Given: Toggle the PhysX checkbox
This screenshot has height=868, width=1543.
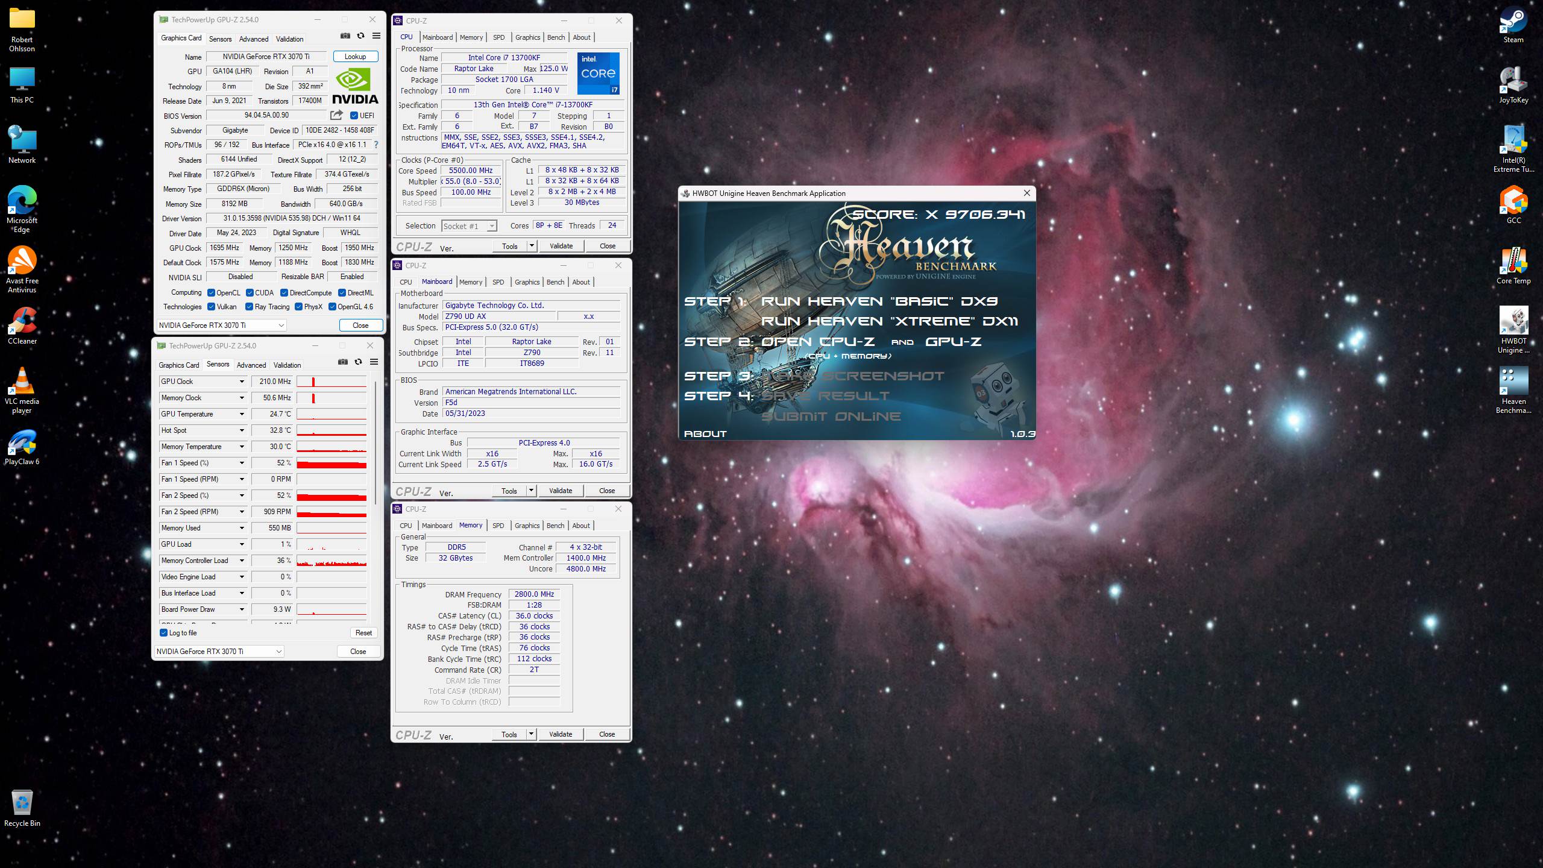Looking at the screenshot, I should pos(298,307).
